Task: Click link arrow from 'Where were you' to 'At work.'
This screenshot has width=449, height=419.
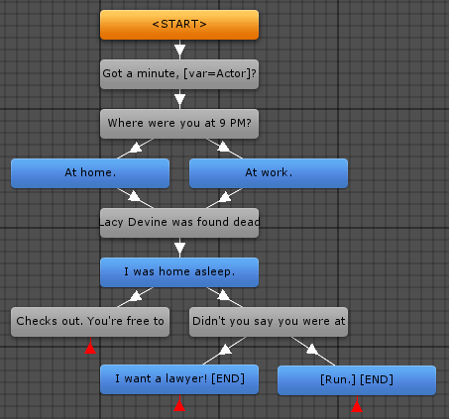Action: (224, 148)
